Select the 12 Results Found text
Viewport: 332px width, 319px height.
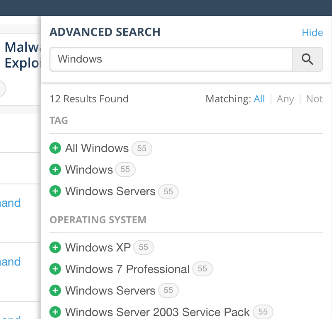tap(89, 99)
